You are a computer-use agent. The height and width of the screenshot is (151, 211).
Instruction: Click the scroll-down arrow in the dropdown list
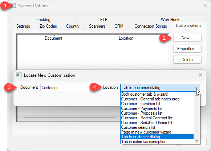[197, 141]
